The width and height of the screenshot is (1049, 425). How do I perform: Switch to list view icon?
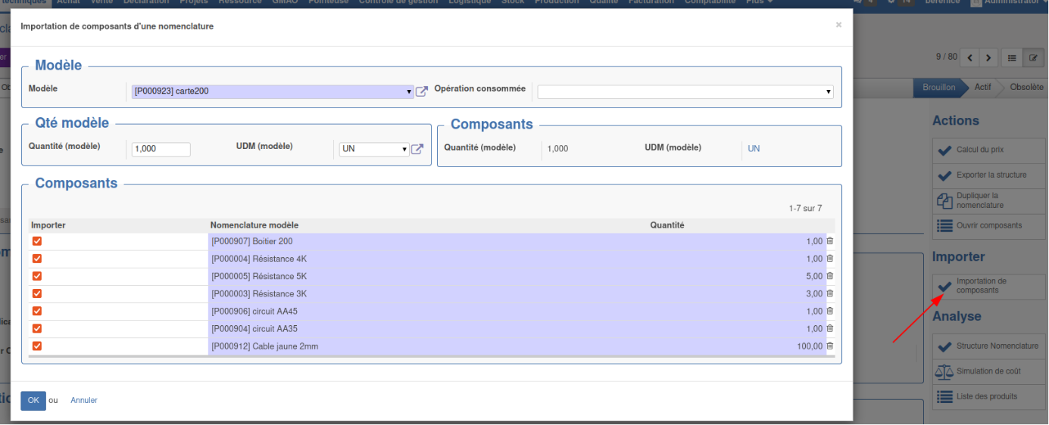click(1012, 57)
